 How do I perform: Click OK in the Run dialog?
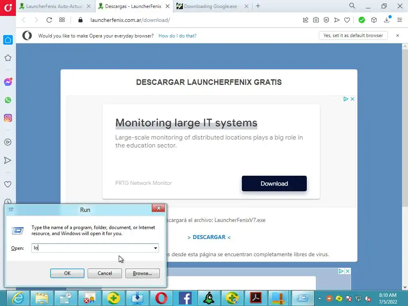pyautogui.click(x=67, y=273)
